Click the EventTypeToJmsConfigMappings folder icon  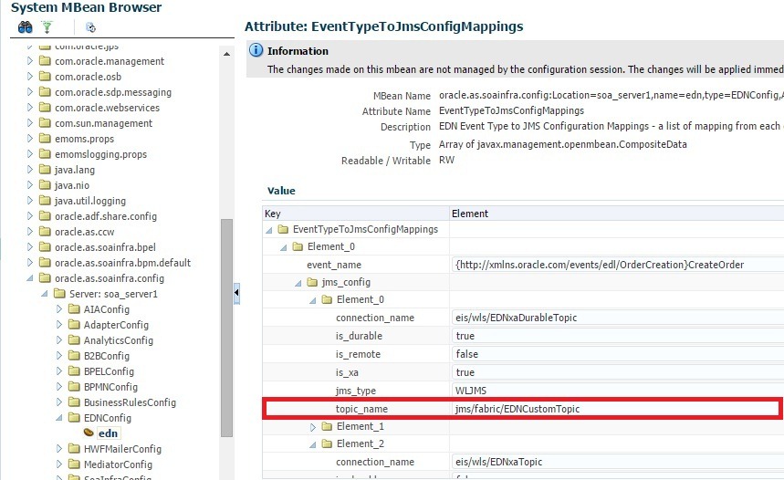click(283, 229)
